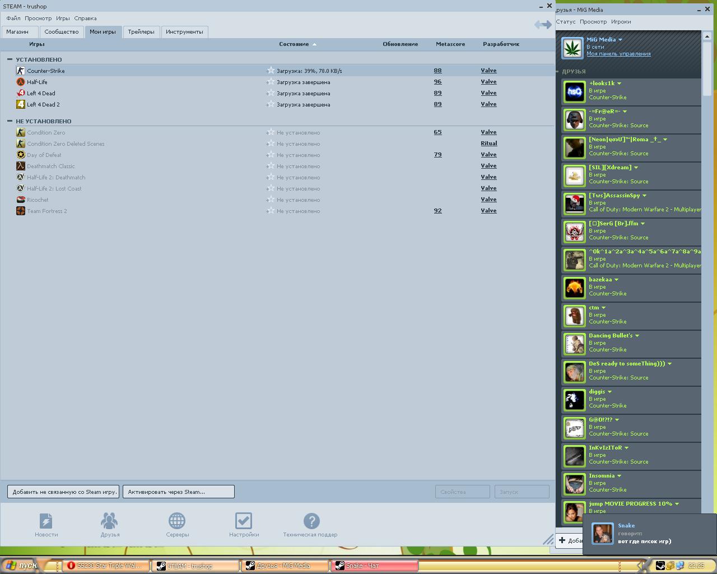Open MiG Media status dropdown arrow
Screen dimensions: 717x574
click(620, 40)
